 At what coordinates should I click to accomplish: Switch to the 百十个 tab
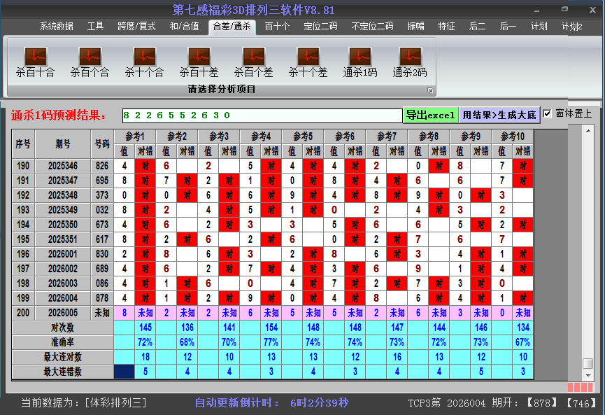[277, 27]
